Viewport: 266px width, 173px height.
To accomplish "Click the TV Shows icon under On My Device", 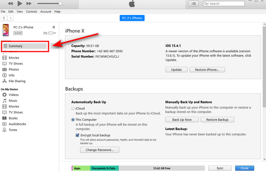I will [x=4, y=112].
